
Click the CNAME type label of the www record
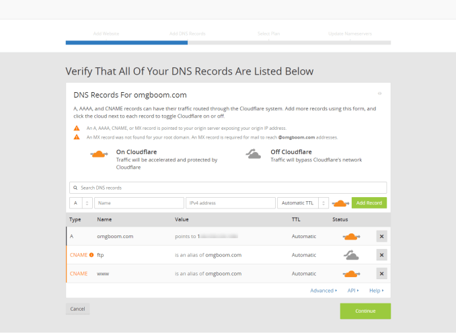point(79,274)
